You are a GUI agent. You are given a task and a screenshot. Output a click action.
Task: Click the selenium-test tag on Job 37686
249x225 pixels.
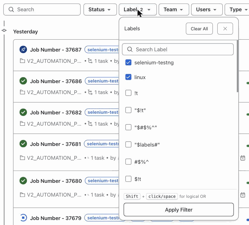click(x=102, y=81)
